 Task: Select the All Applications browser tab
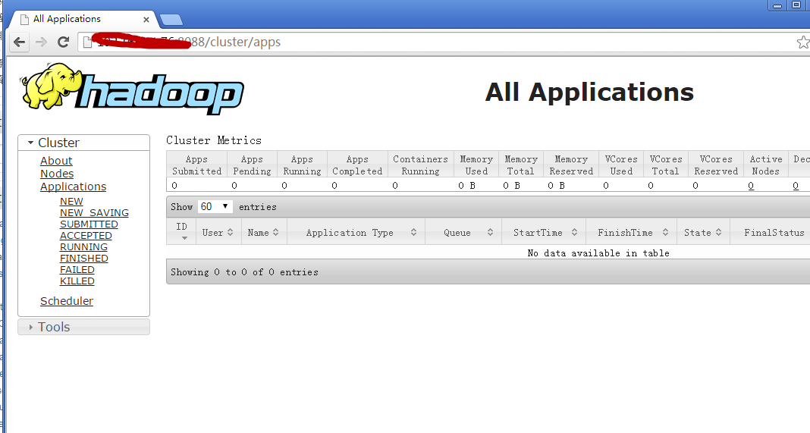click(x=83, y=19)
